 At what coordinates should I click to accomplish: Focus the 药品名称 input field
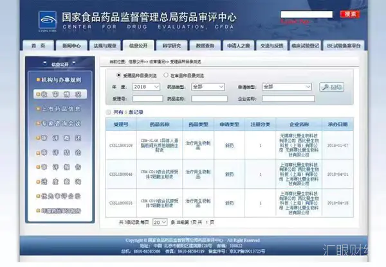210,99
